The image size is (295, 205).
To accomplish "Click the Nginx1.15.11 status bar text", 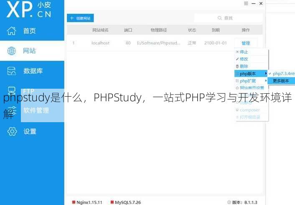I will coord(89,202).
